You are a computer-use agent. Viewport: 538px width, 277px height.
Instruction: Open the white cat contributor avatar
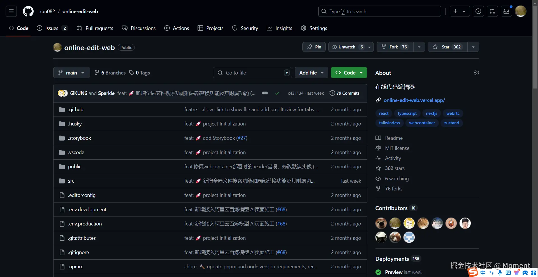point(409,223)
